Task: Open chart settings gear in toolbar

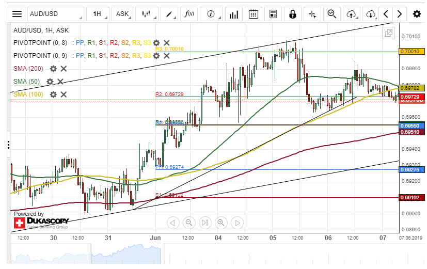Action: tap(416, 14)
